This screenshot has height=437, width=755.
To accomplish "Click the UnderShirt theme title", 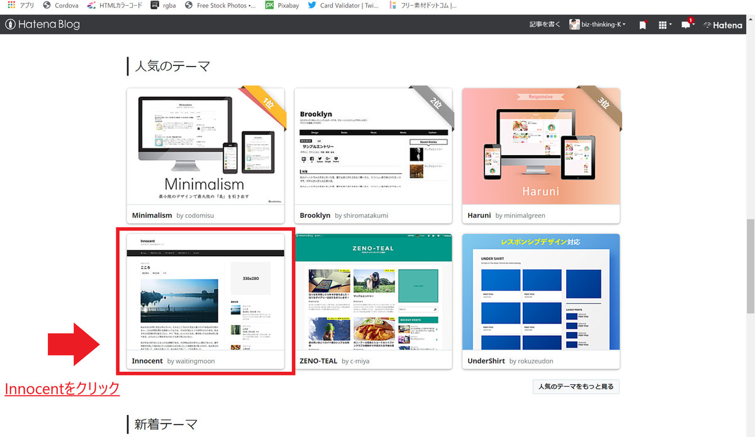I will (486, 361).
